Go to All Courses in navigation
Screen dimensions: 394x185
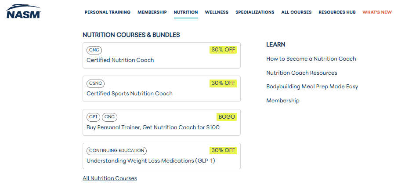(x=296, y=12)
